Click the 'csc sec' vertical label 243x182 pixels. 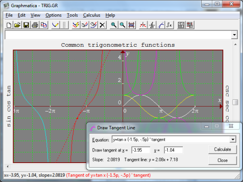tap(227, 98)
